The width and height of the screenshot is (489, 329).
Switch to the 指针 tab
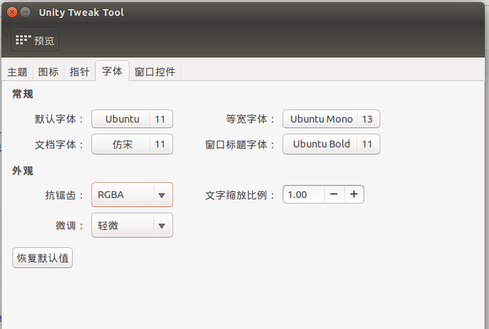coord(80,72)
